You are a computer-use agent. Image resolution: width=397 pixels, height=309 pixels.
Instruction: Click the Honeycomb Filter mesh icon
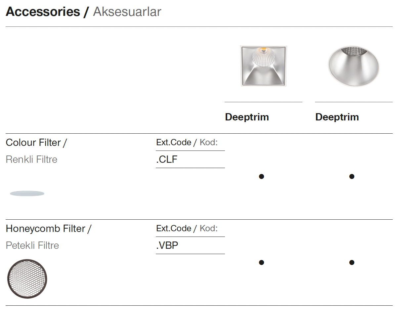tap(27, 279)
